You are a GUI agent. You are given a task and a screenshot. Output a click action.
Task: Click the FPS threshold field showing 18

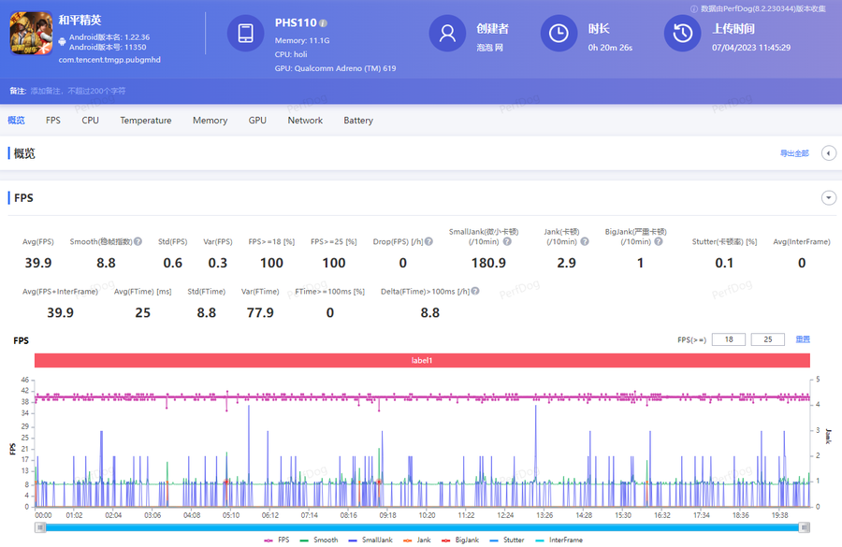click(x=728, y=339)
